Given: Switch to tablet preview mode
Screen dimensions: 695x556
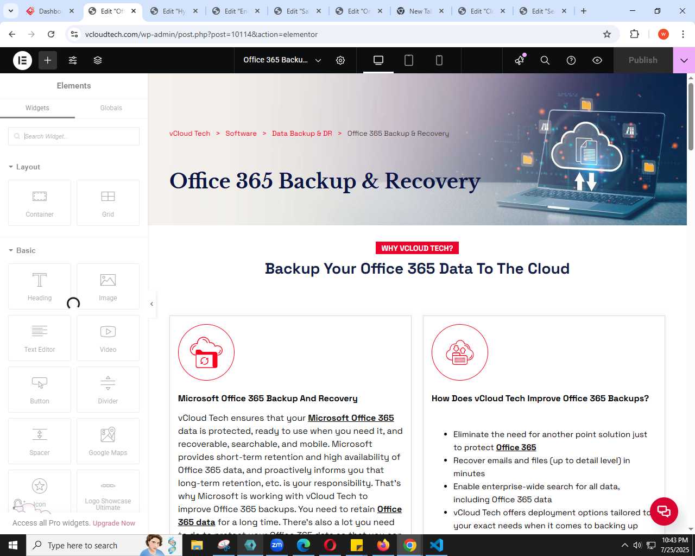Looking at the screenshot, I should [x=409, y=60].
